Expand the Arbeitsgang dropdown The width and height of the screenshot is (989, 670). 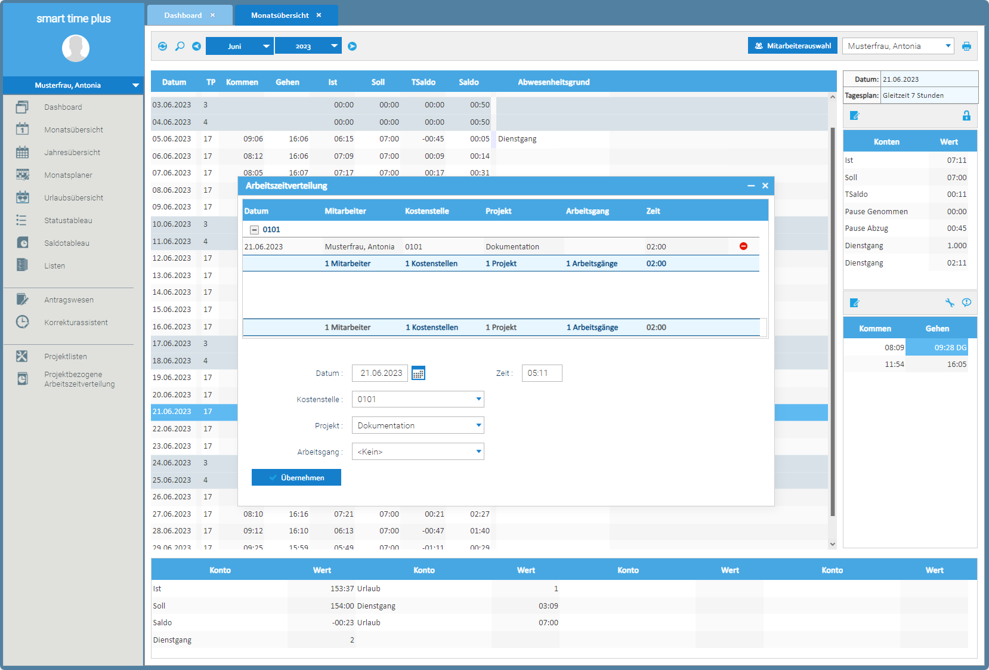[x=478, y=452]
